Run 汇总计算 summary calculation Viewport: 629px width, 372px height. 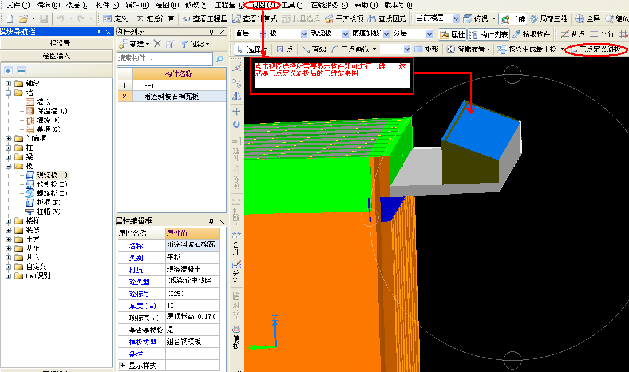coord(155,19)
